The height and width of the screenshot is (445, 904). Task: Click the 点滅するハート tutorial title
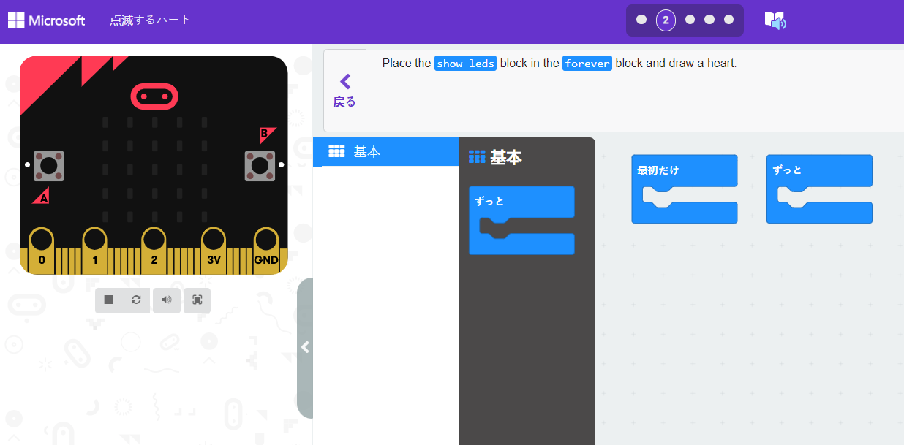click(x=150, y=20)
